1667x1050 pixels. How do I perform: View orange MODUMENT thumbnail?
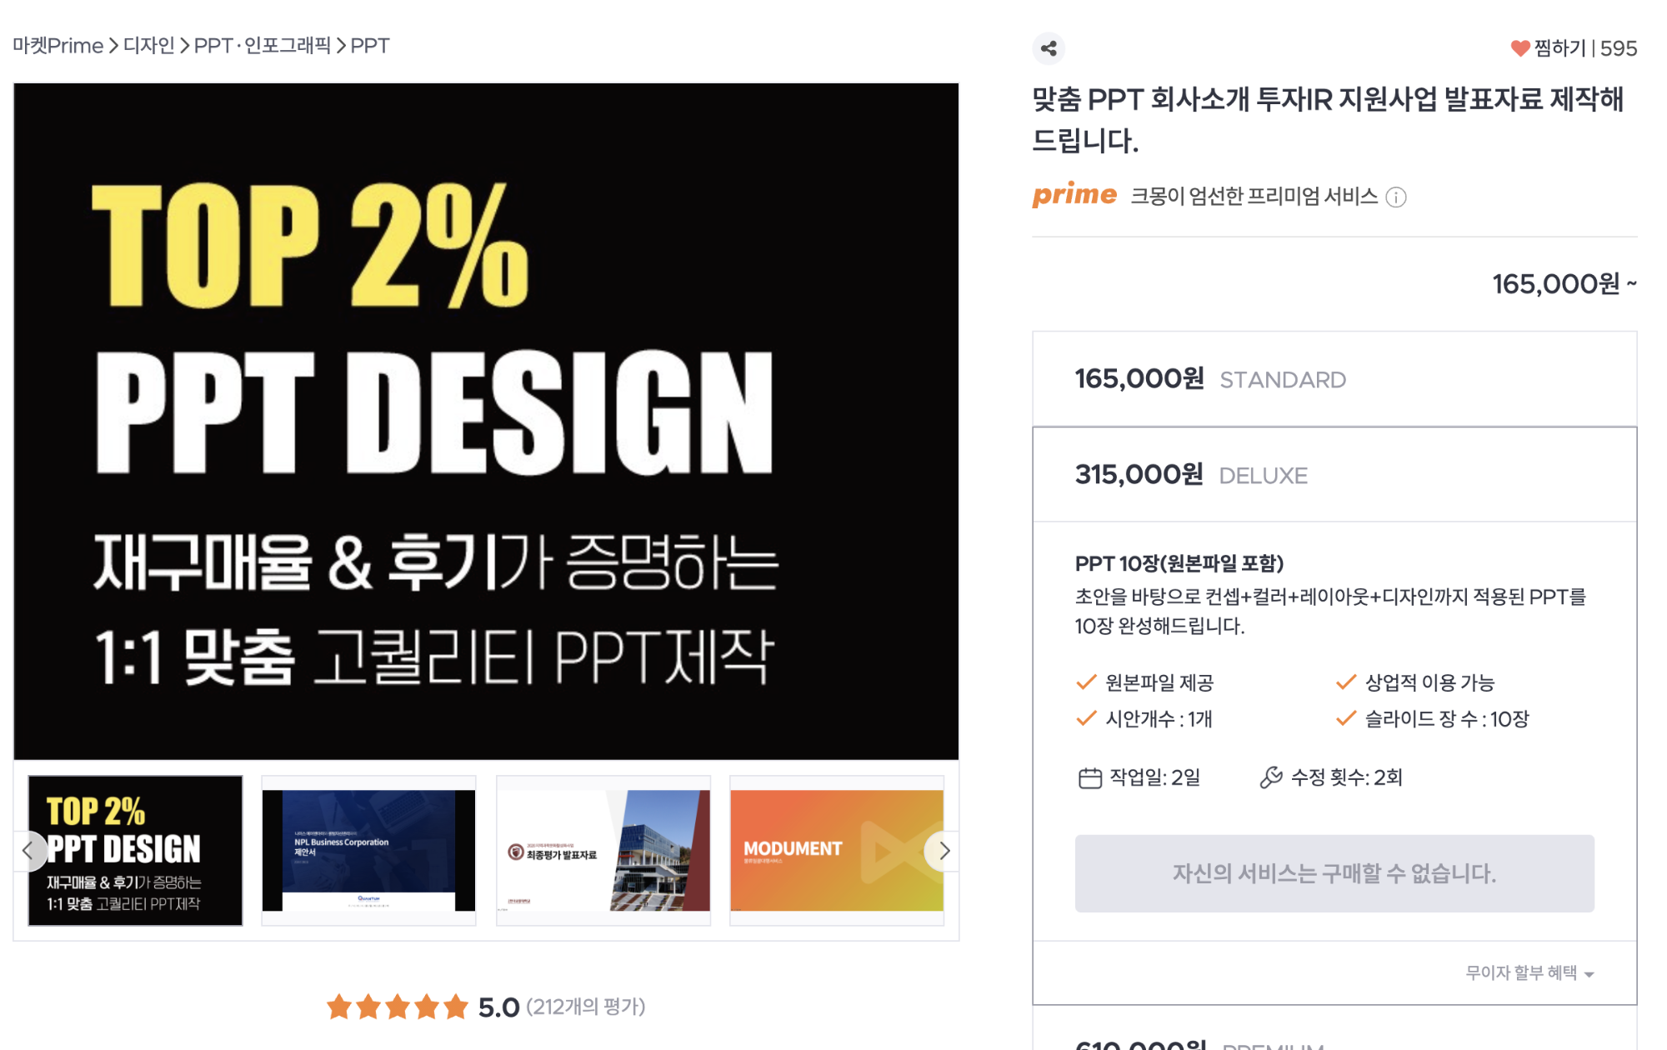tap(837, 851)
